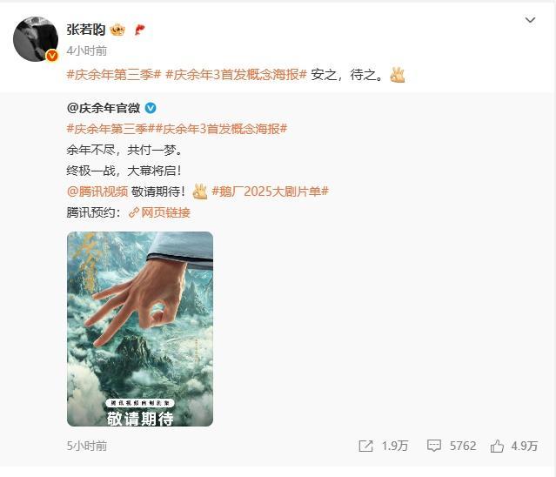
Task: View the concept poster thumbnail image
Action: 140,329
